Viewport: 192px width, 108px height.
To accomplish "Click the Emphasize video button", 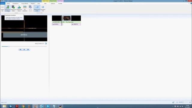I will 13,8.
